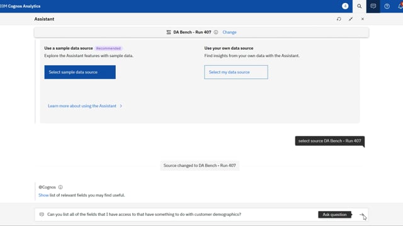
Task: Open the notifications bell icon
Action: tap(400, 6)
